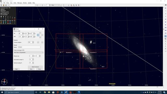Select the 20 degree field of view button
This screenshot has width=167, height=94.
click(165, 22)
